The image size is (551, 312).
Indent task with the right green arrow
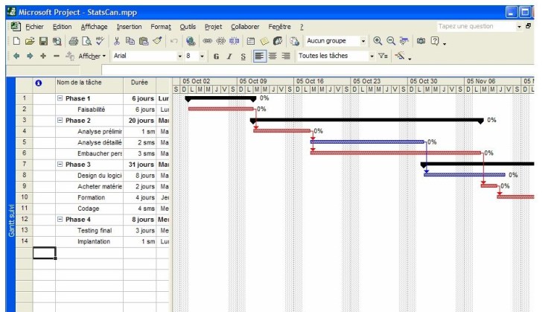(30, 56)
